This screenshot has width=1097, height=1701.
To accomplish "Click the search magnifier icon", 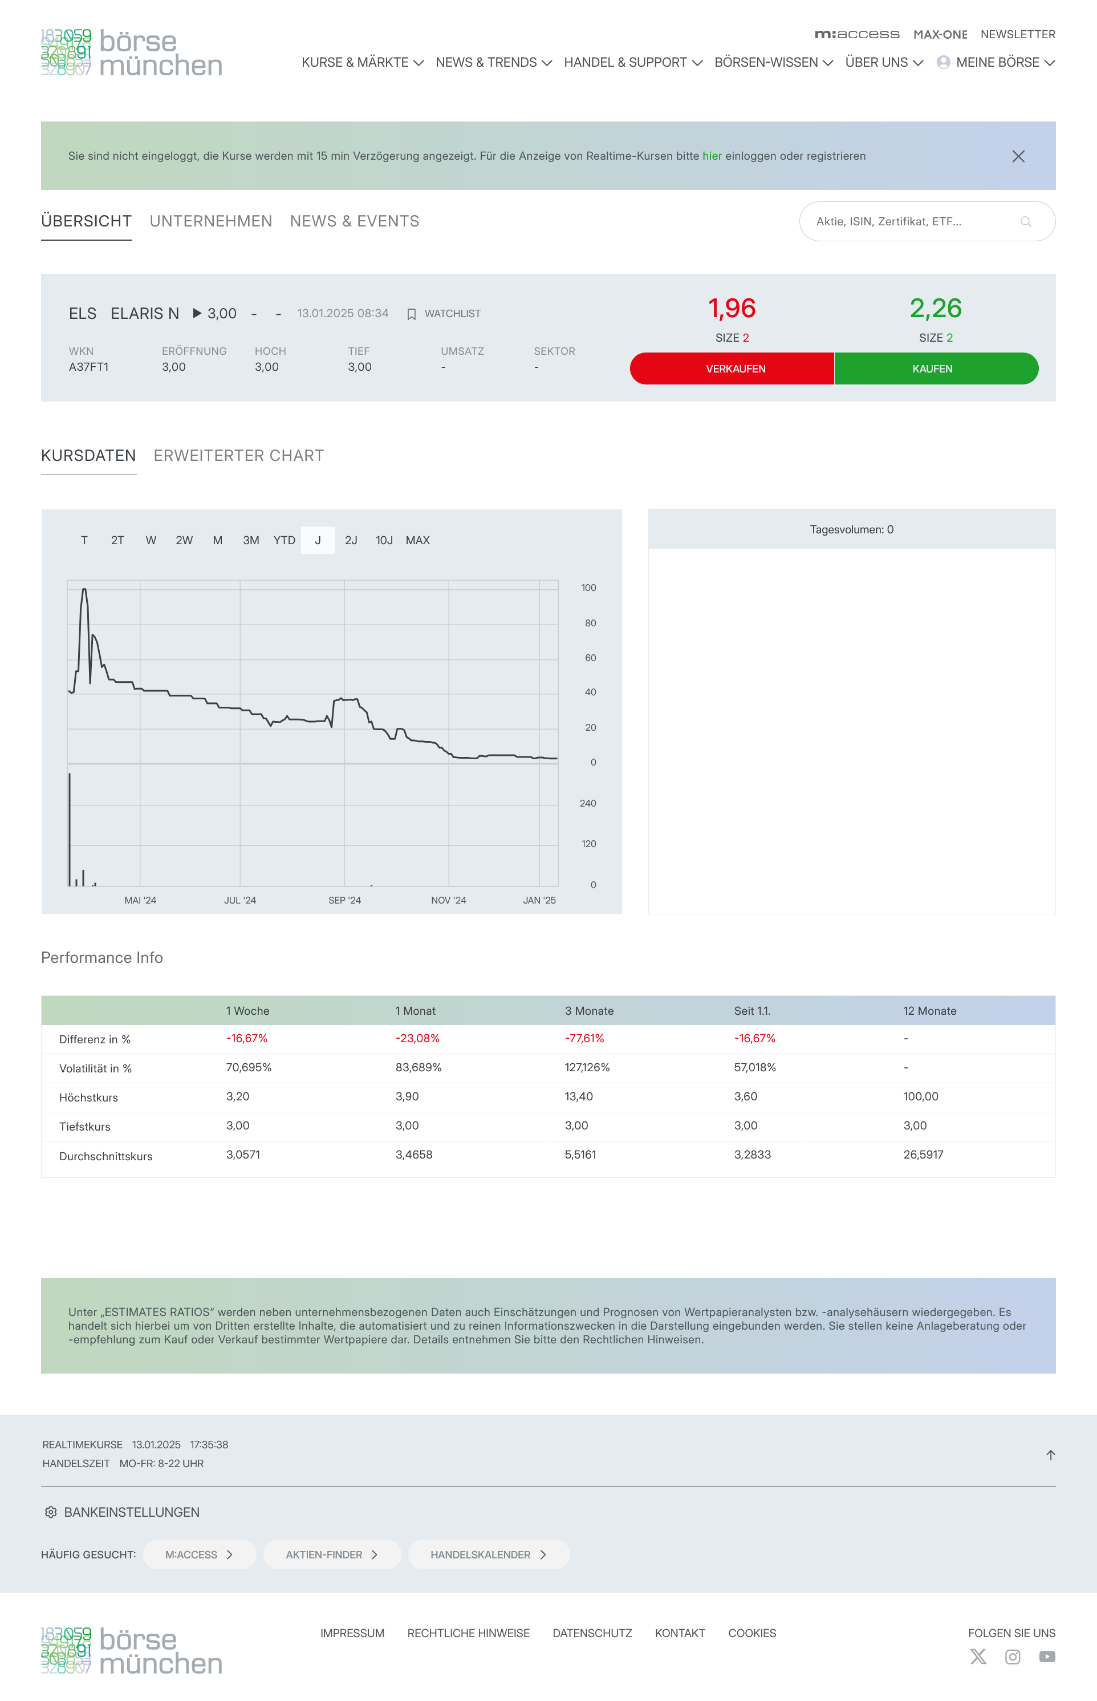I will [x=1025, y=222].
